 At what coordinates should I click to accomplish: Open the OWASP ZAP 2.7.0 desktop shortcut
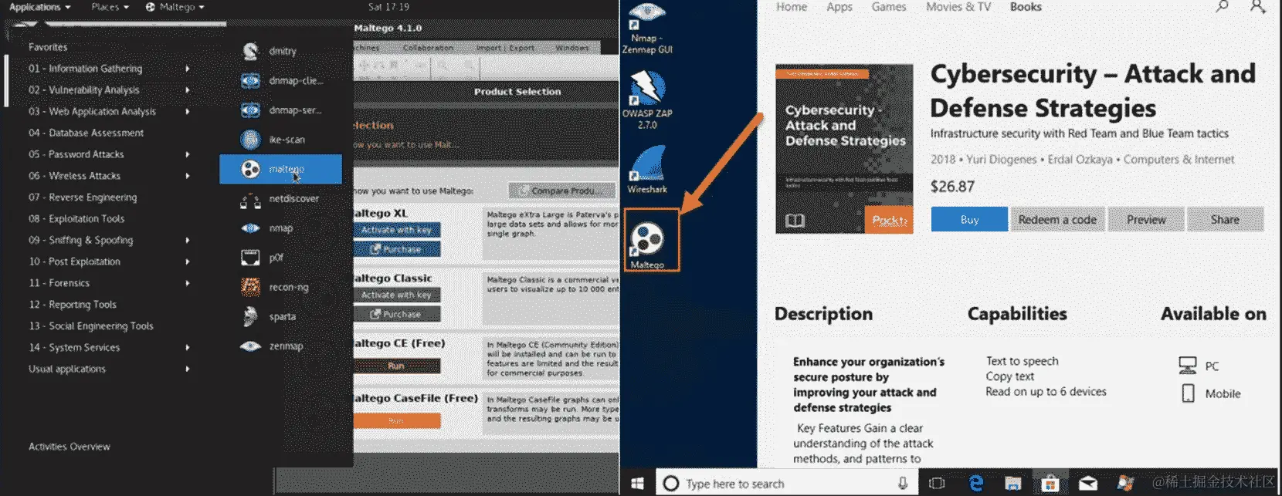pos(647,99)
